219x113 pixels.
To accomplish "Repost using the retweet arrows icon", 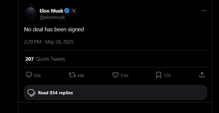I will 72,75.
